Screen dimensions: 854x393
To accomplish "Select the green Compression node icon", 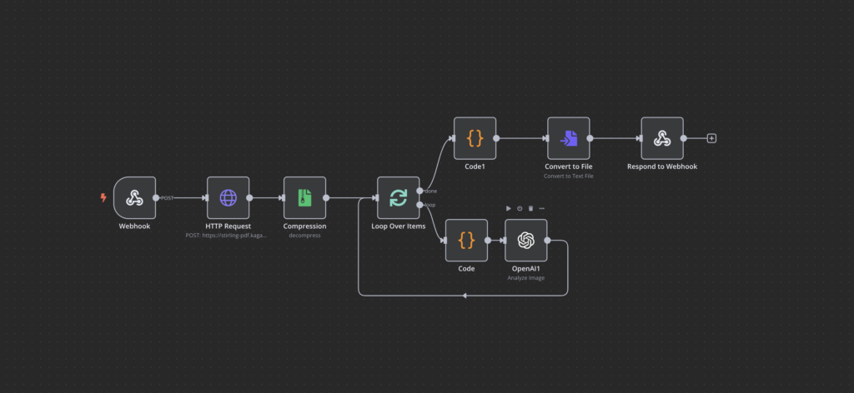I will click(x=305, y=198).
